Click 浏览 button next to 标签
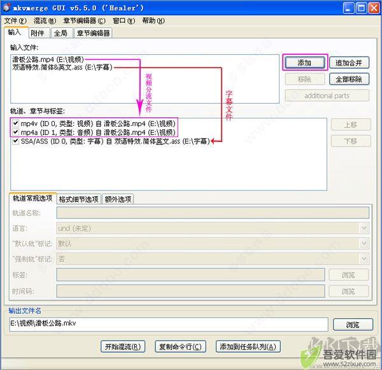 pyautogui.click(x=349, y=274)
